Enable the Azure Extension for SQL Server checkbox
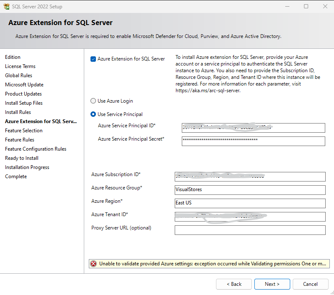Screen dimensions: 334x295 (x=93, y=59)
